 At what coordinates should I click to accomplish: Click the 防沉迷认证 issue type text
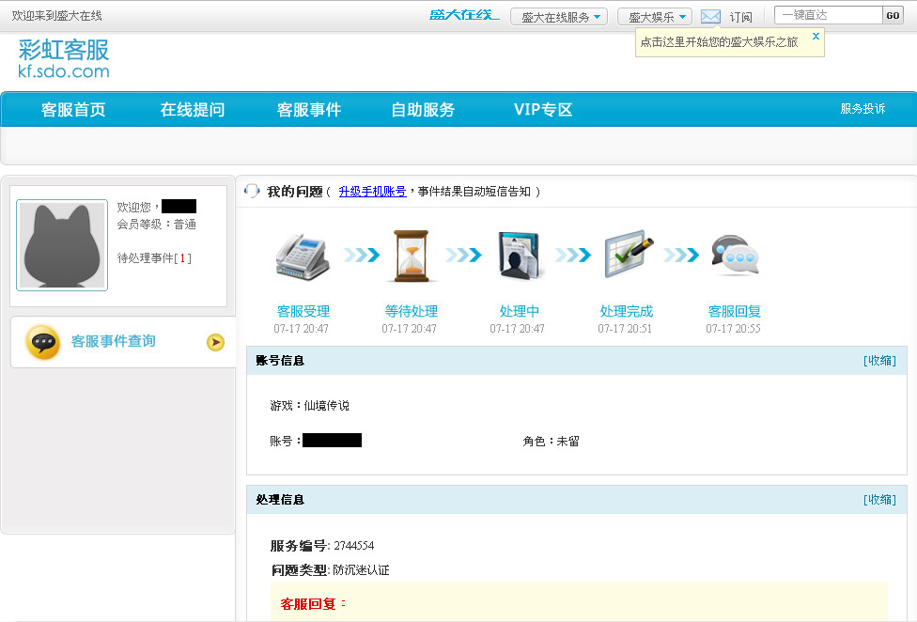click(x=361, y=570)
